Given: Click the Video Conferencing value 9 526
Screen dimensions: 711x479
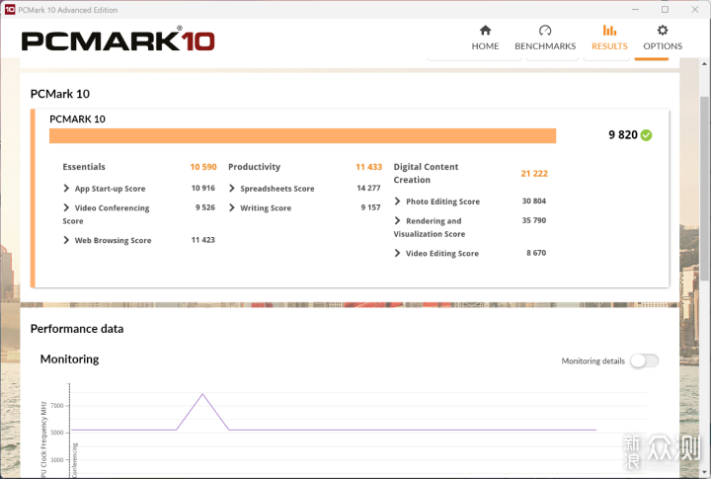Looking at the screenshot, I should coord(205,207).
